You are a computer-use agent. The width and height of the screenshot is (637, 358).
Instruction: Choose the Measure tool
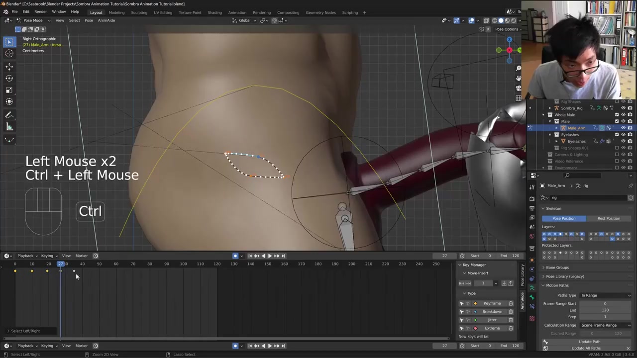(x=9, y=127)
